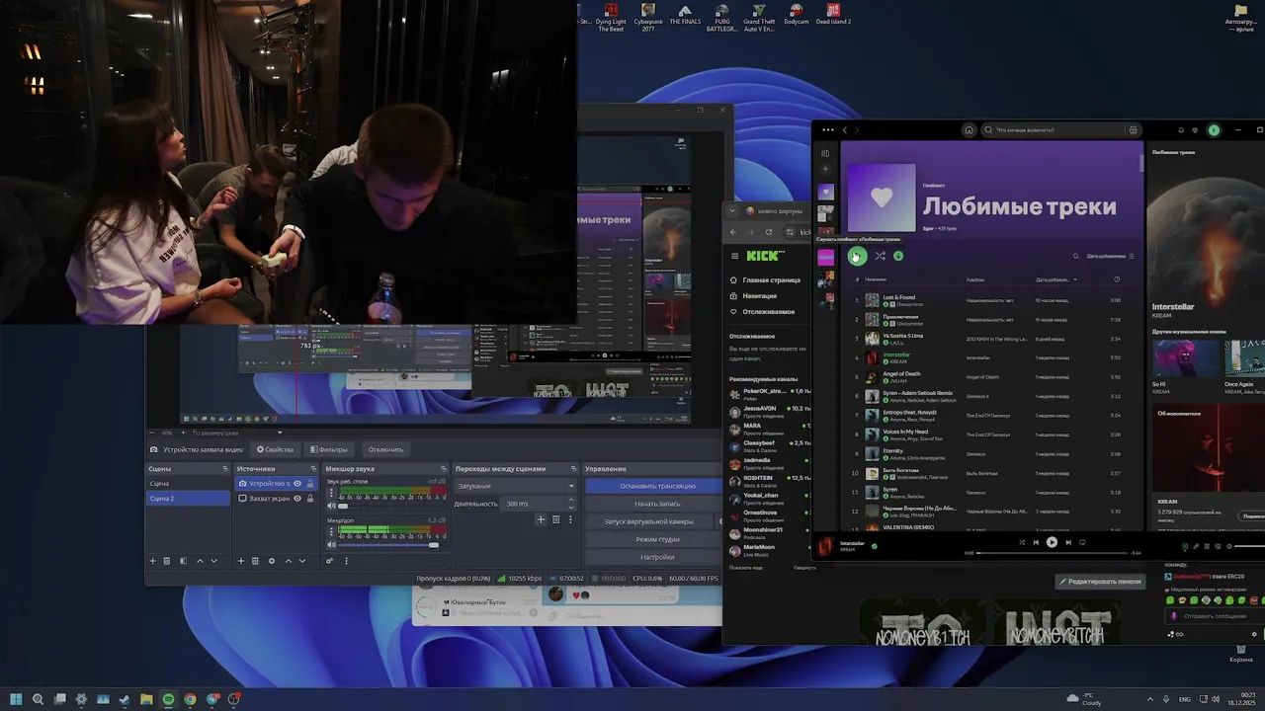The height and width of the screenshot is (711, 1265).
Task: Add a new source in OBS Sources panel
Action: (x=240, y=561)
